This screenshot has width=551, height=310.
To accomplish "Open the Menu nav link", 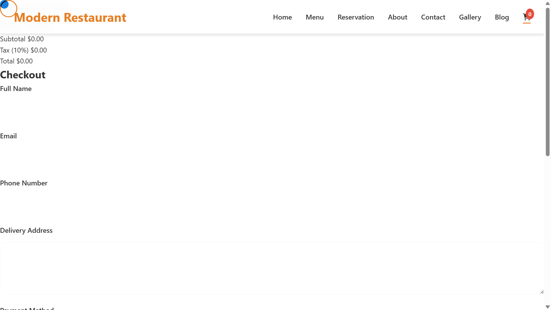I will 315,17.
